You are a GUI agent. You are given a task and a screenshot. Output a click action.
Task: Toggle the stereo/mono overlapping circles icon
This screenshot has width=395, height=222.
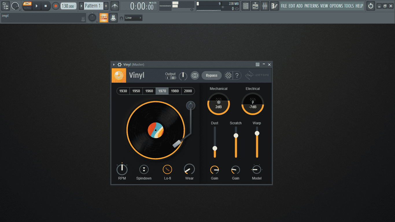tap(195, 75)
